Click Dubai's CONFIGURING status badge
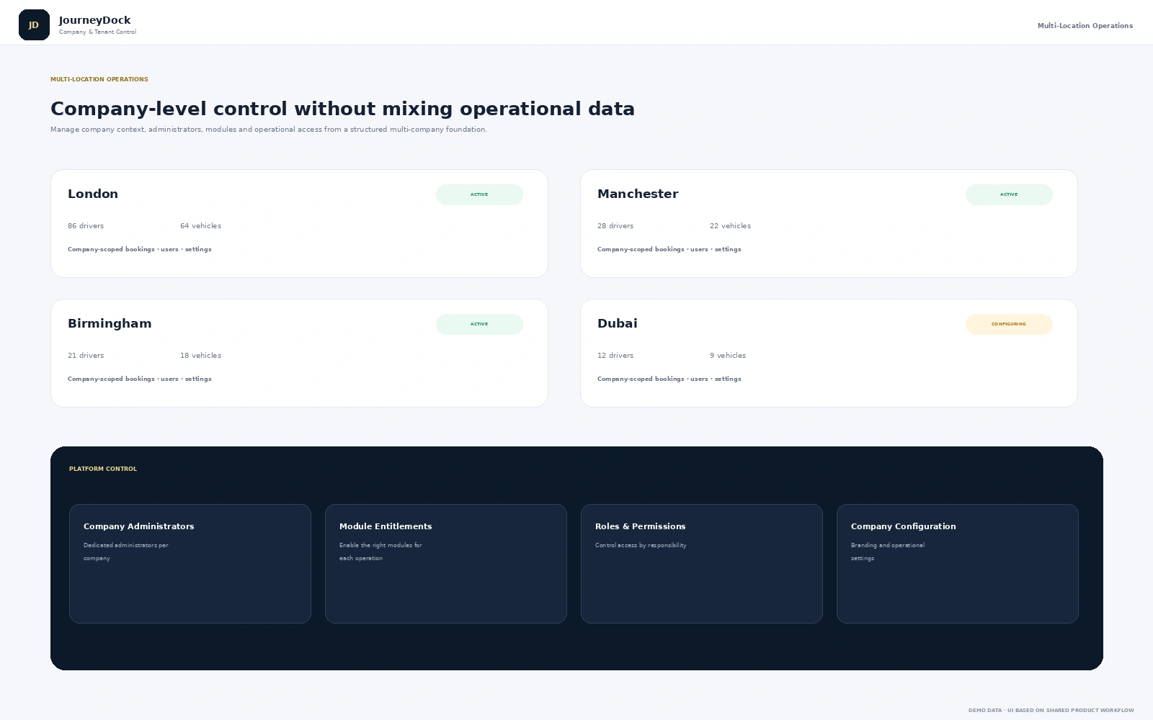This screenshot has width=1153, height=720. pos(1009,324)
